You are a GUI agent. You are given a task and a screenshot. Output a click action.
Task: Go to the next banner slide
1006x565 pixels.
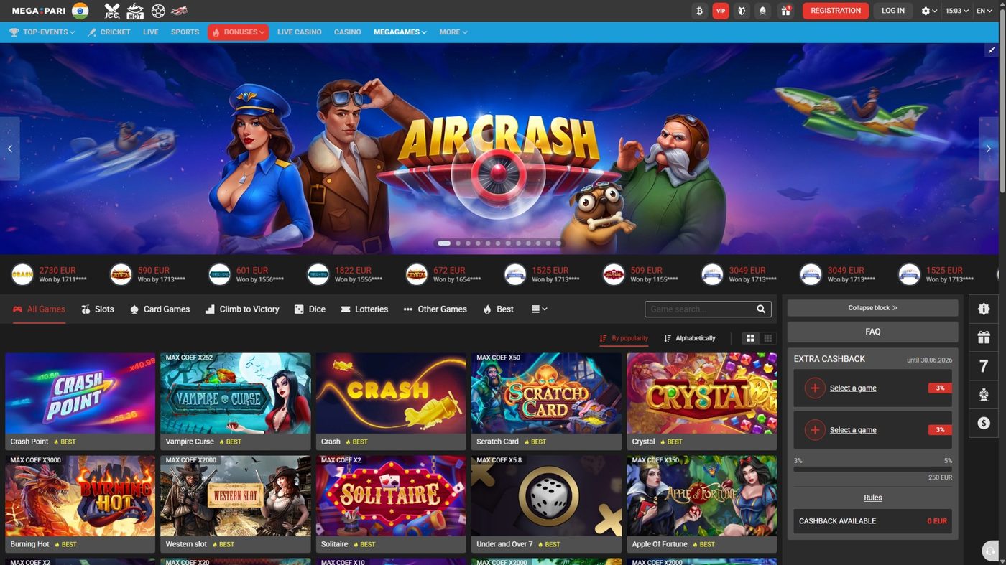(x=989, y=149)
